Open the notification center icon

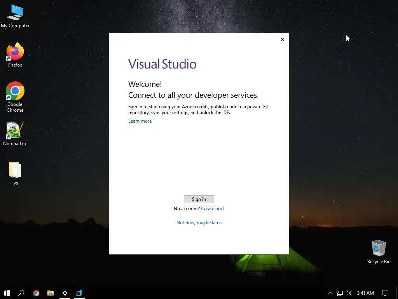[x=385, y=293]
